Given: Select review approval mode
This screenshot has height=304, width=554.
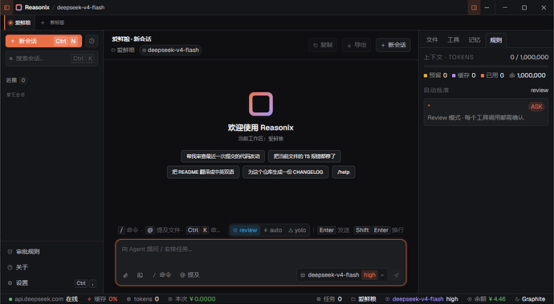Looking at the screenshot, I should click(245, 230).
